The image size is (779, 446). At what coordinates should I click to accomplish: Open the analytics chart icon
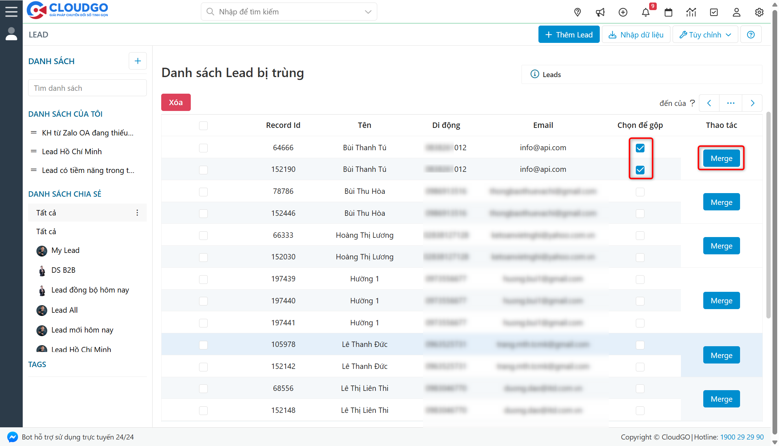pyautogui.click(x=691, y=12)
